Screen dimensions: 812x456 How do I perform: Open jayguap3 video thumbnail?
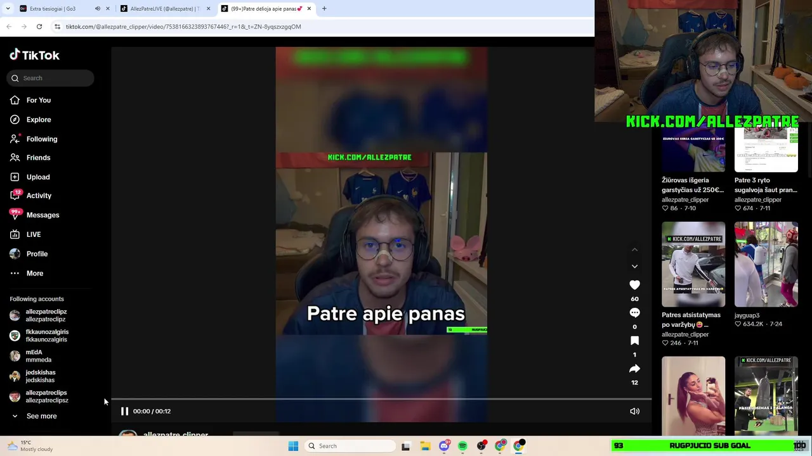coord(766,264)
